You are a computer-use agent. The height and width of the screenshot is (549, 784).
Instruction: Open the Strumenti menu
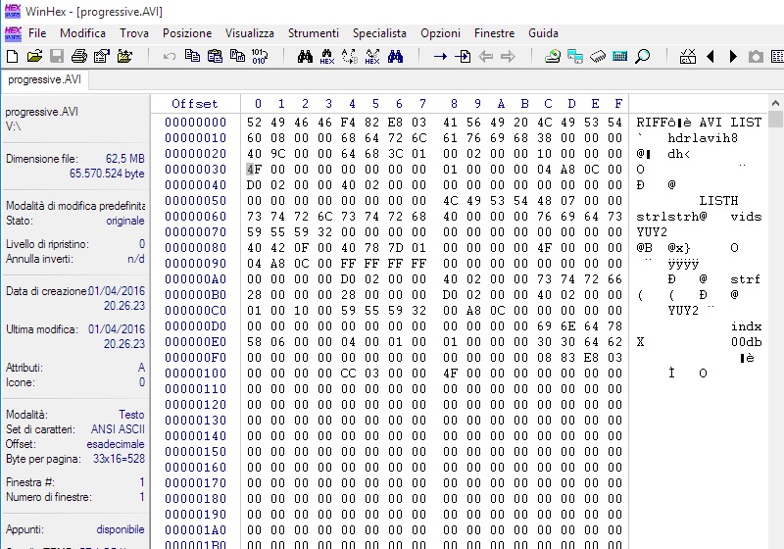click(314, 33)
